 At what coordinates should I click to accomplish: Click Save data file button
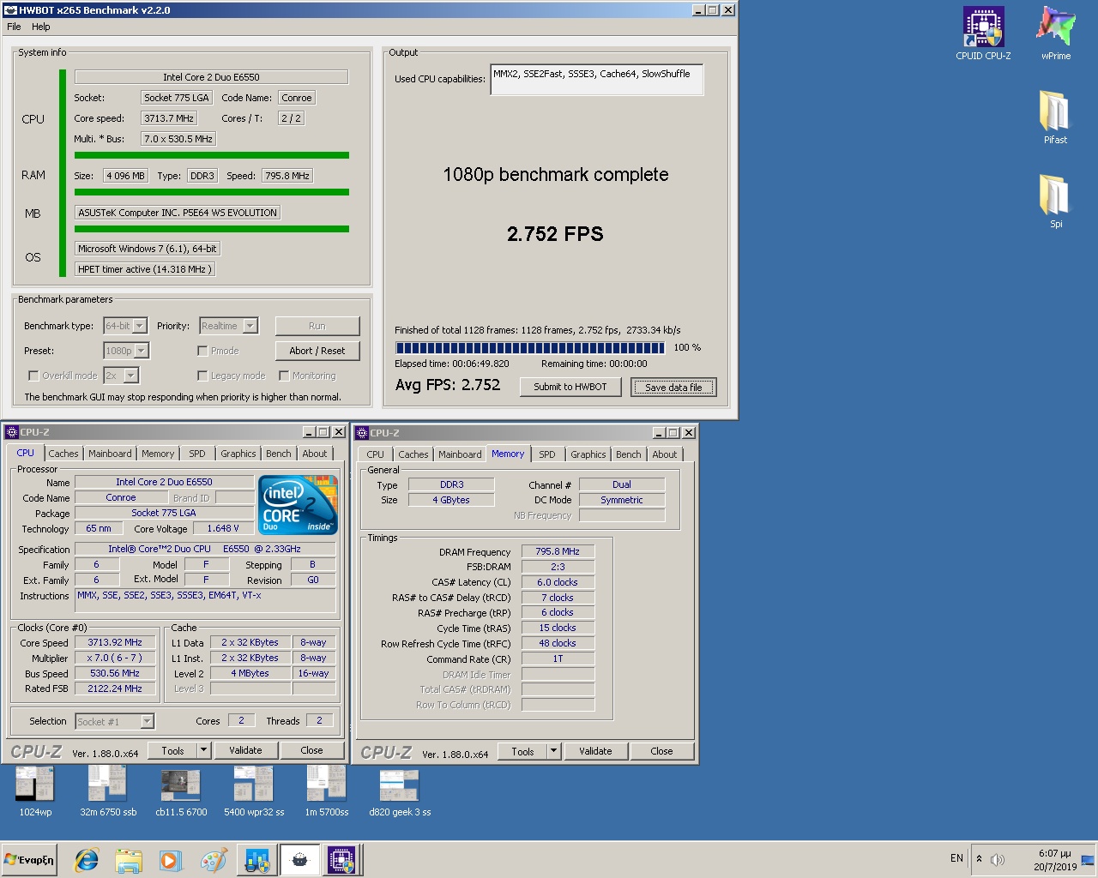click(673, 387)
